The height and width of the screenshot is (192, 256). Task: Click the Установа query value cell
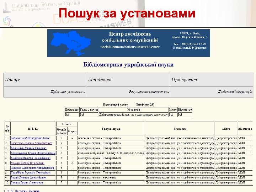pos(133,114)
